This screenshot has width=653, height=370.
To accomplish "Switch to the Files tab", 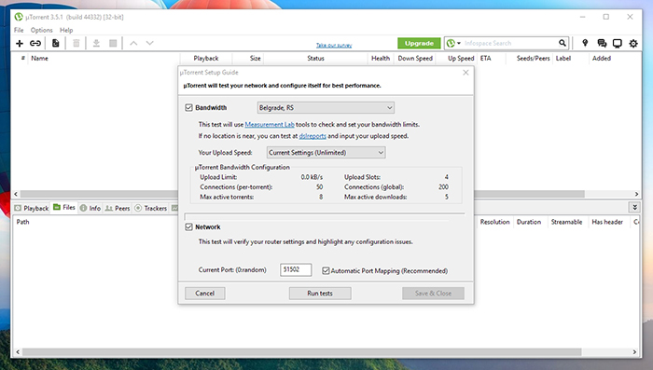I will pos(64,207).
